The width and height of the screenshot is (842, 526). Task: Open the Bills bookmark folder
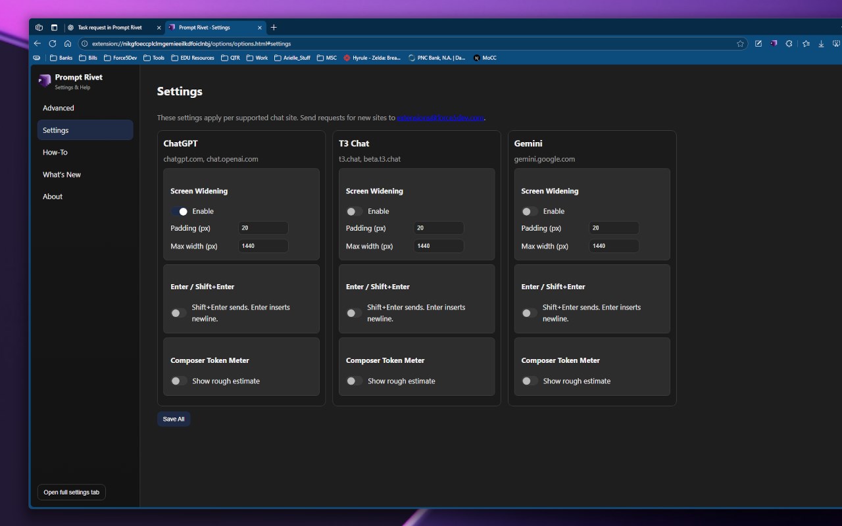coord(88,58)
